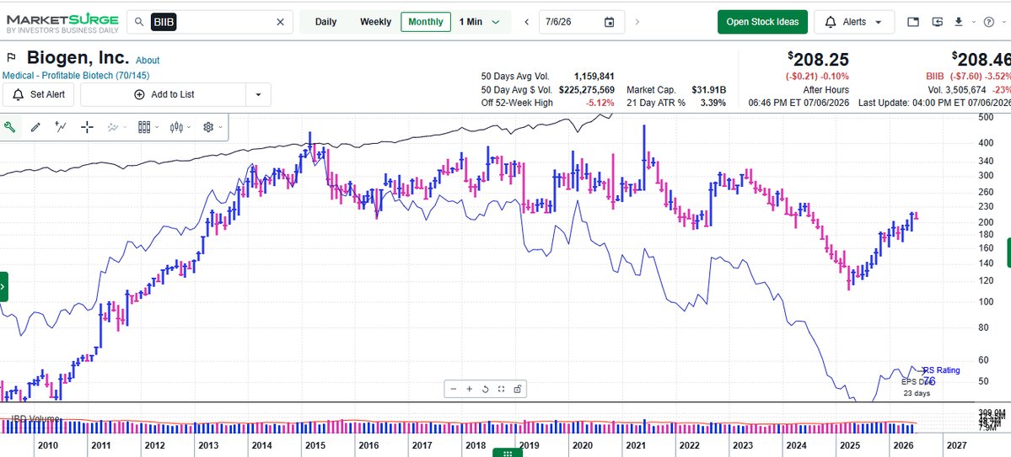Click the flag icon beside Biogen, Inc.

point(11,59)
